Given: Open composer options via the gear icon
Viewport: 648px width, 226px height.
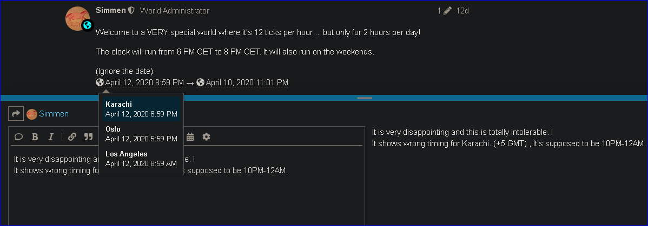Looking at the screenshot, I should pyautogui.click(x=206, y=137).
